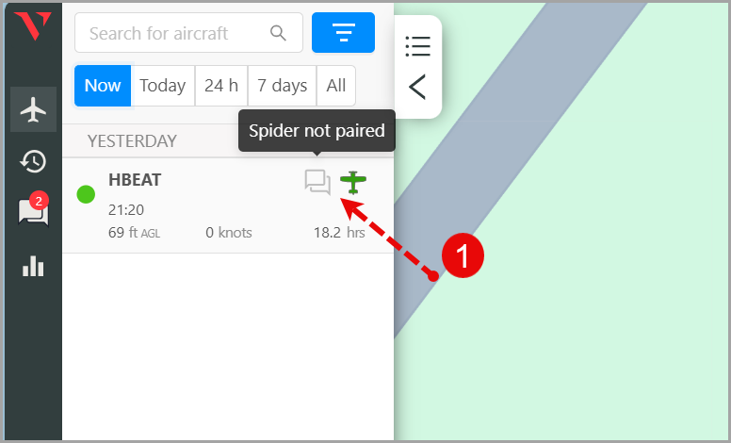Click the Search for aircraft field
Image resolution: width=731 pixels, height=443 pixels.
tap(174, 33)
